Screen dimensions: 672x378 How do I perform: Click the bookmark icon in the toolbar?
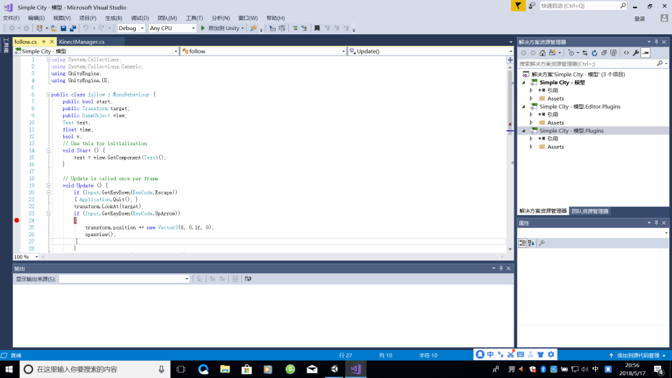coord(317,28)
